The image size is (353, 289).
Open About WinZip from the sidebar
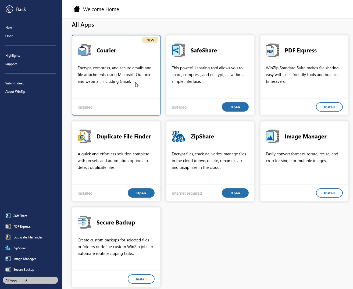click(x=15, y=92)
